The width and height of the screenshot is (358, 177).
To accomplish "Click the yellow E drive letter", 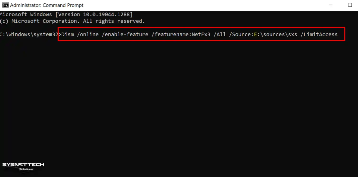I will [255, 34].
